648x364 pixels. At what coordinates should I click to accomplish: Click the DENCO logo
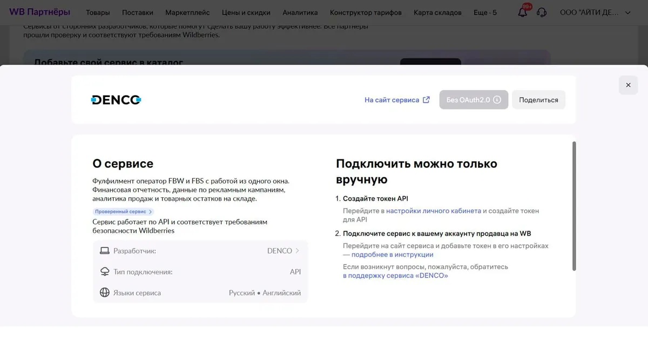pyautogui.click(x=116, y=100)
